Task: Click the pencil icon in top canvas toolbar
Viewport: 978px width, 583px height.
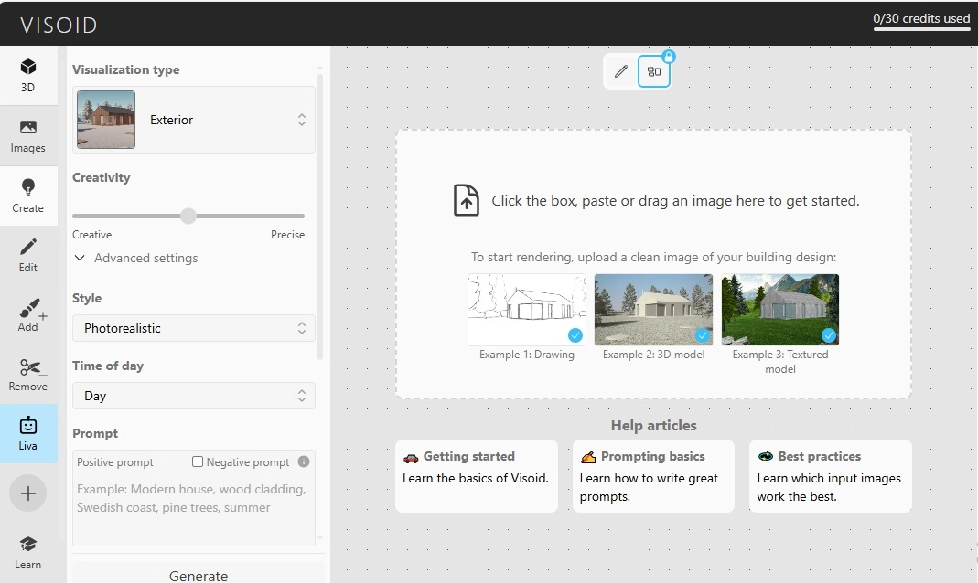Action: click(621, 71)
